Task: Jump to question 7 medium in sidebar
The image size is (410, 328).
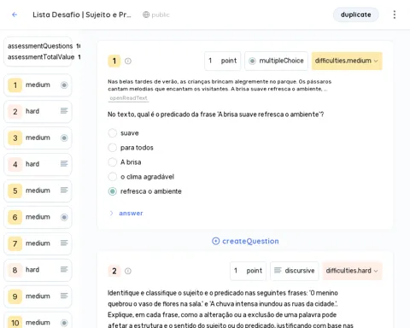Action: point(38,243)
